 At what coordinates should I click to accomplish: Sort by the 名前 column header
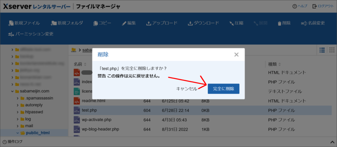click(80, 64)
